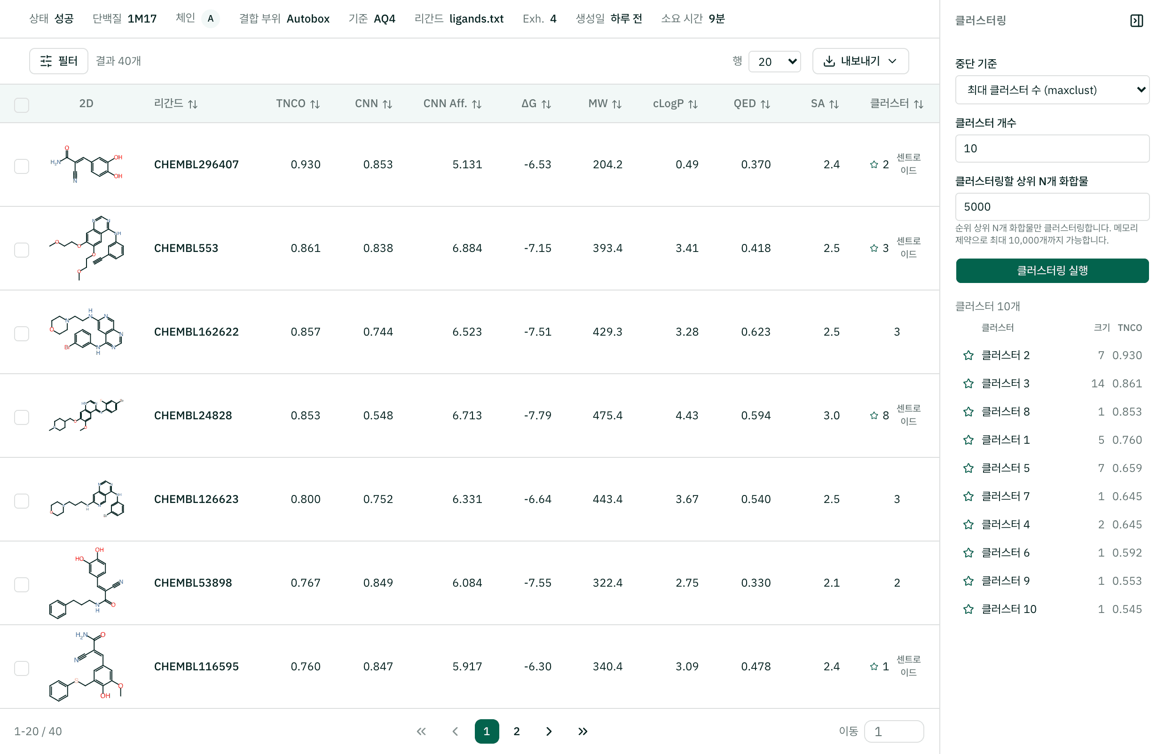Sort by QED column arrows
1165x754 pixels.
click(x=765, y=104)
